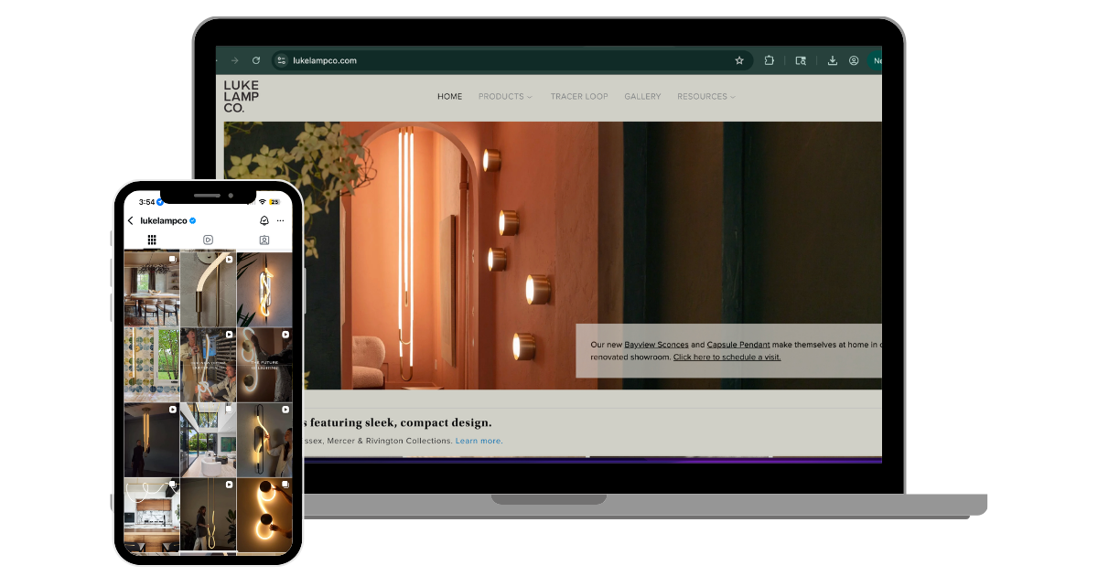Open the TRACER LOOP page

tap(579, 96)
